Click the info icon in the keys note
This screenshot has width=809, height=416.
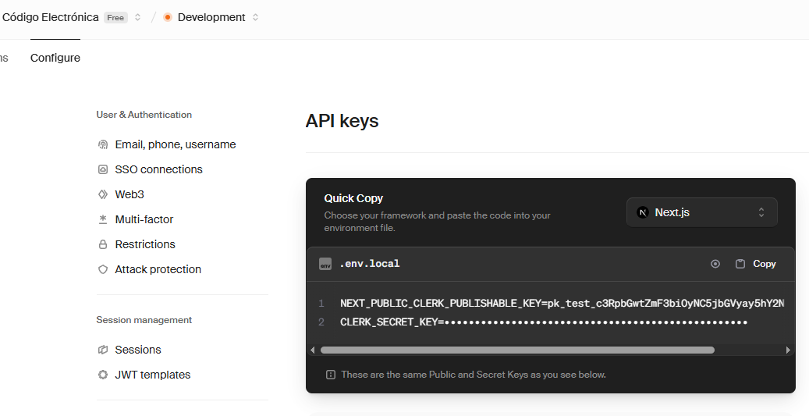[331, 375]
